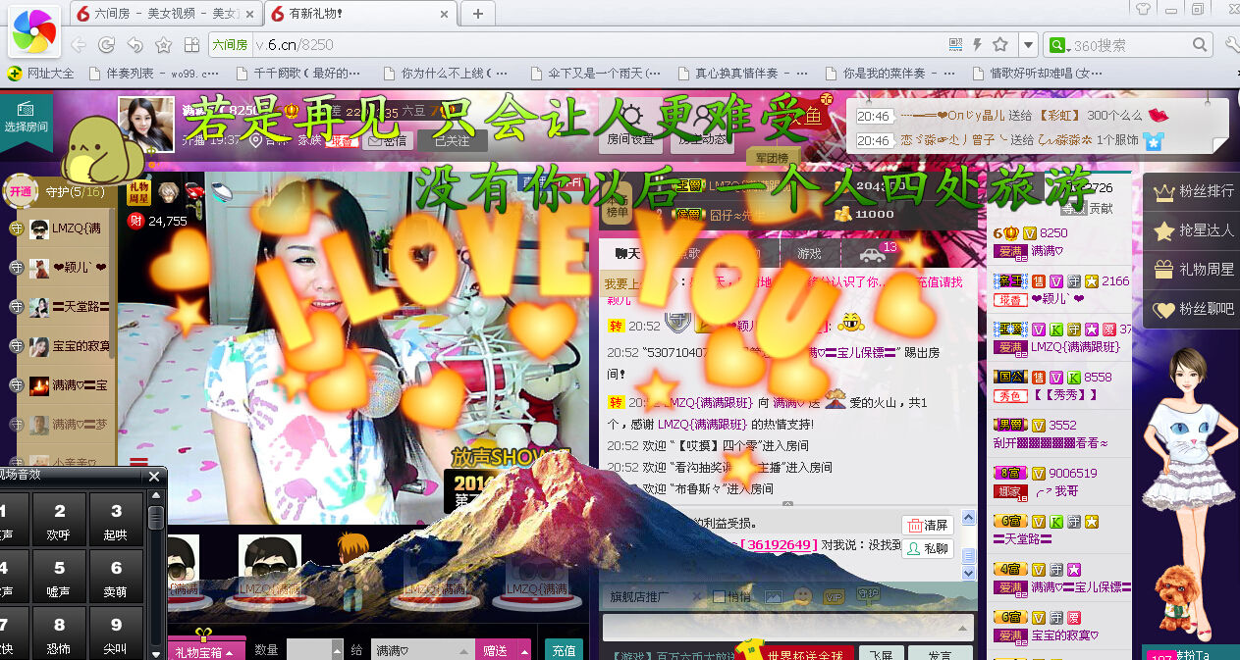
Task: Close the 旗舰店推广 promo label
Action: pyautogui.click(x=697, y=596)
